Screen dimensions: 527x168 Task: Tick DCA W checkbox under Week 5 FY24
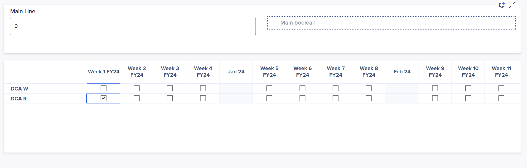pyautogui.click(x=269, y=88)
